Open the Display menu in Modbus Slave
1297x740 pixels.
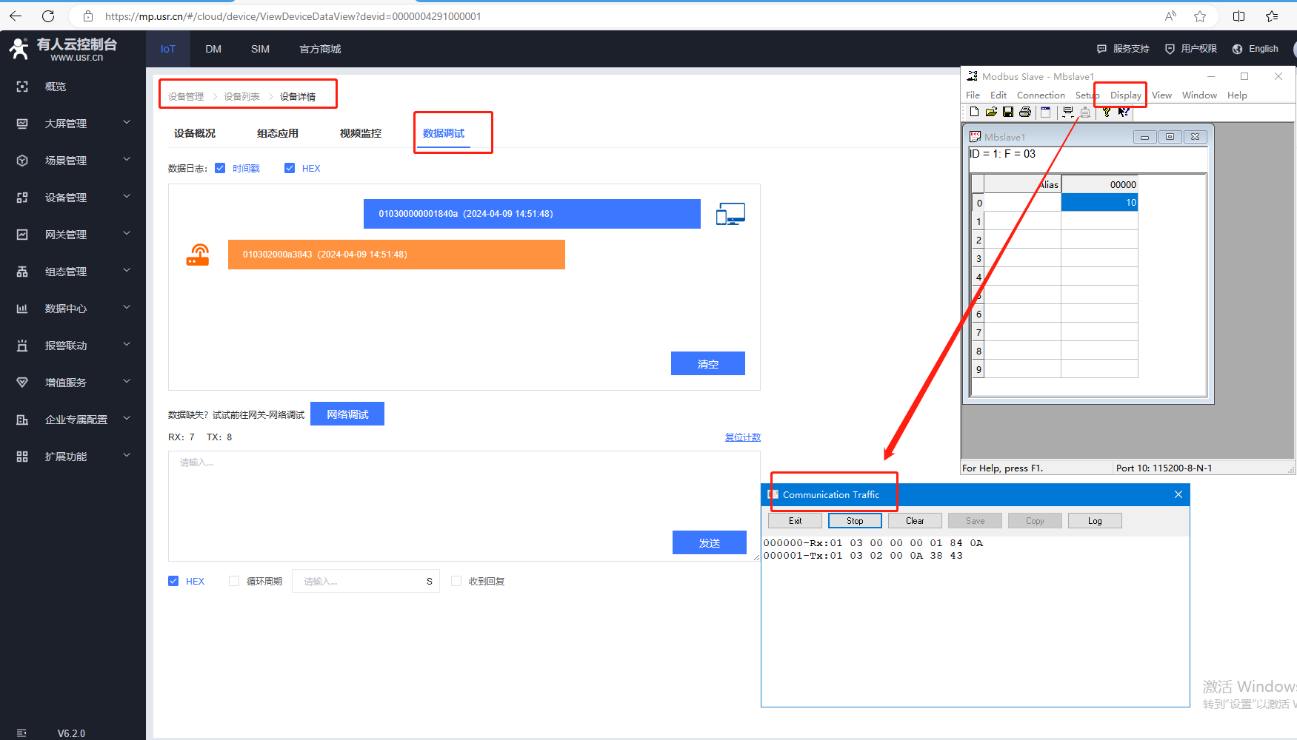pos(1125,95)
